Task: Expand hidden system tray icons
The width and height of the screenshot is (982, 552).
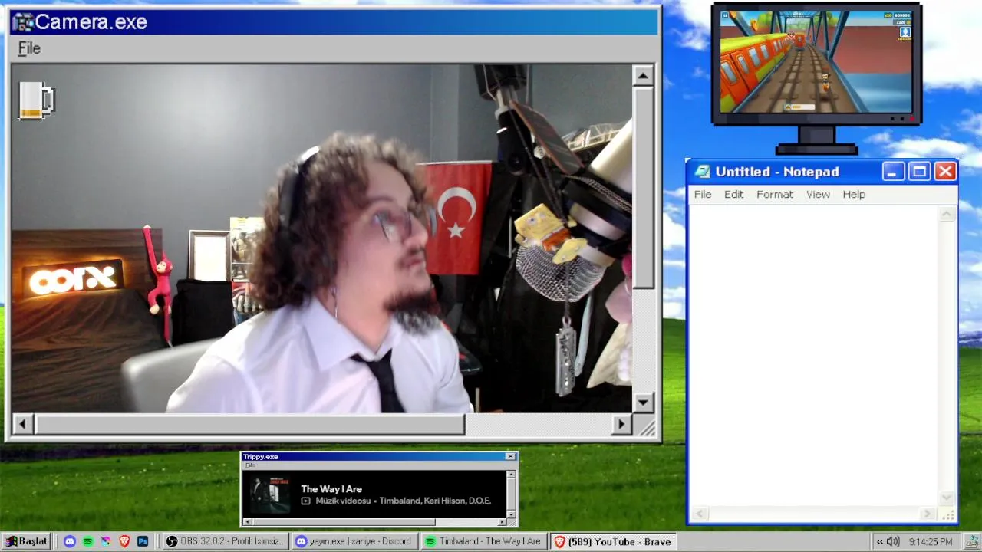Action: point(880,542)
